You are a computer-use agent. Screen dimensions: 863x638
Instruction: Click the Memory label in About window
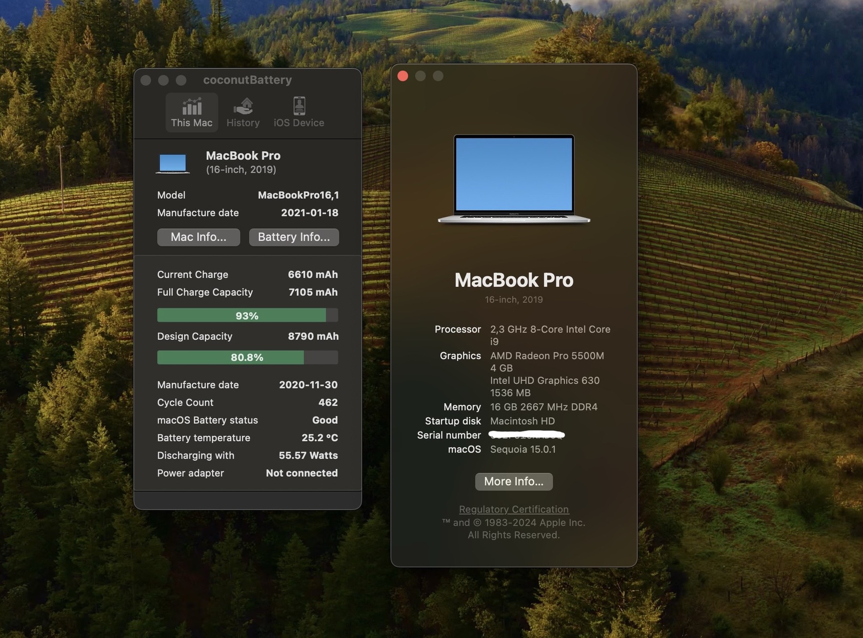(x=462, y=407)
